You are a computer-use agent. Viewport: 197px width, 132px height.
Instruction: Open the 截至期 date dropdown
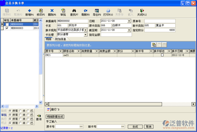(x=129, y=30)
